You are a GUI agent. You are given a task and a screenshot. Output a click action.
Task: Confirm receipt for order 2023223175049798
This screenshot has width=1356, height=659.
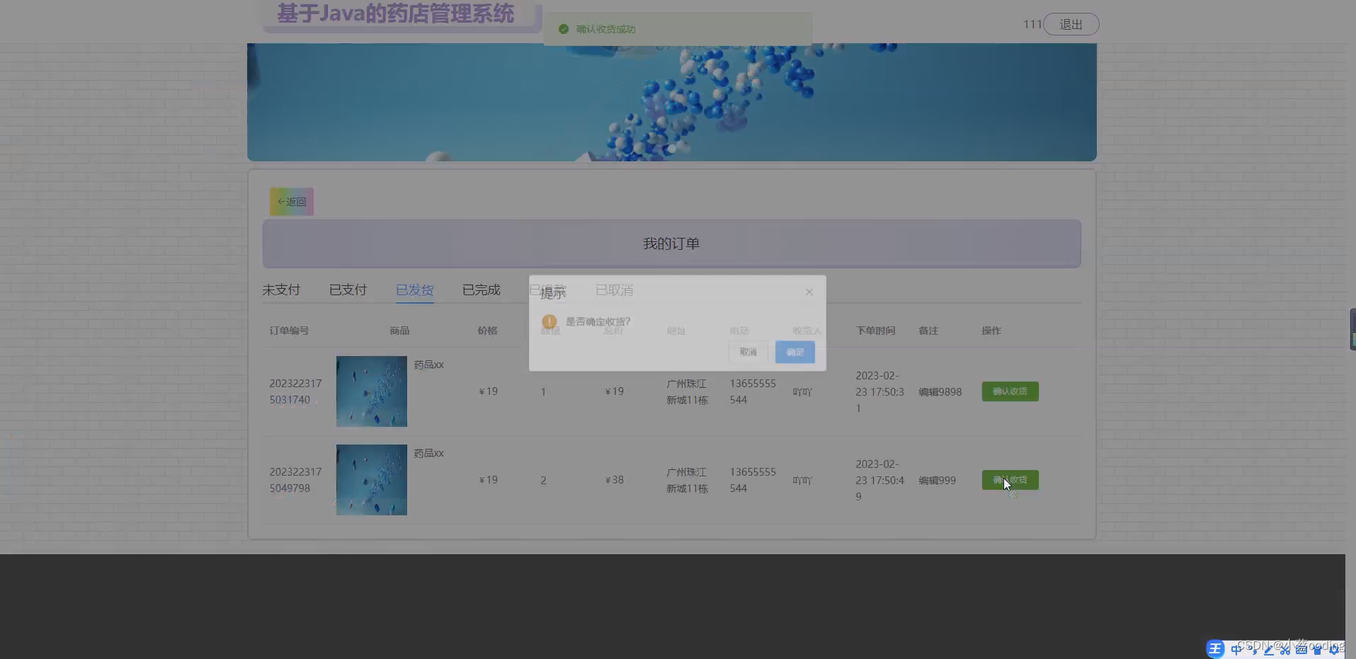tap(1010, 480)
